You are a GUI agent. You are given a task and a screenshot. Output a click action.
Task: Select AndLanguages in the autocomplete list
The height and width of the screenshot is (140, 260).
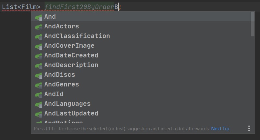[x=68, y=104]
